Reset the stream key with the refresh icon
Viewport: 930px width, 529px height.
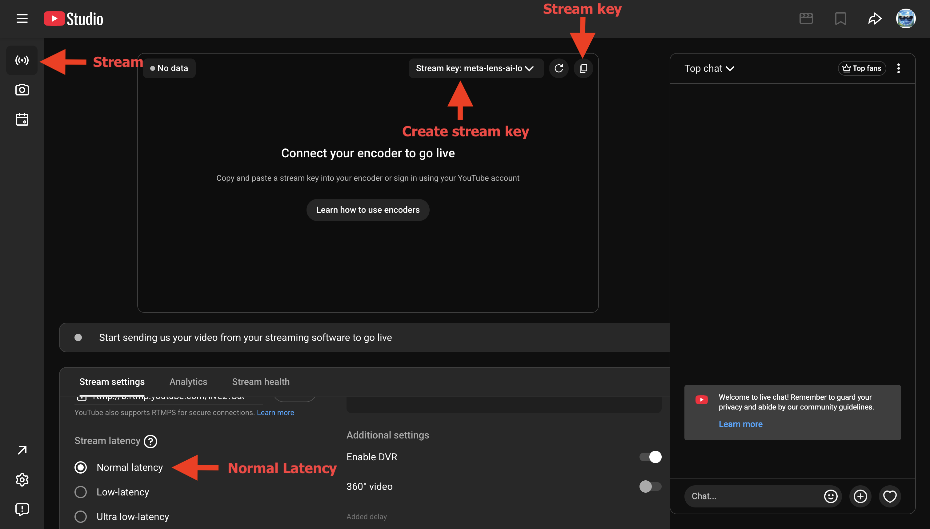559,68
